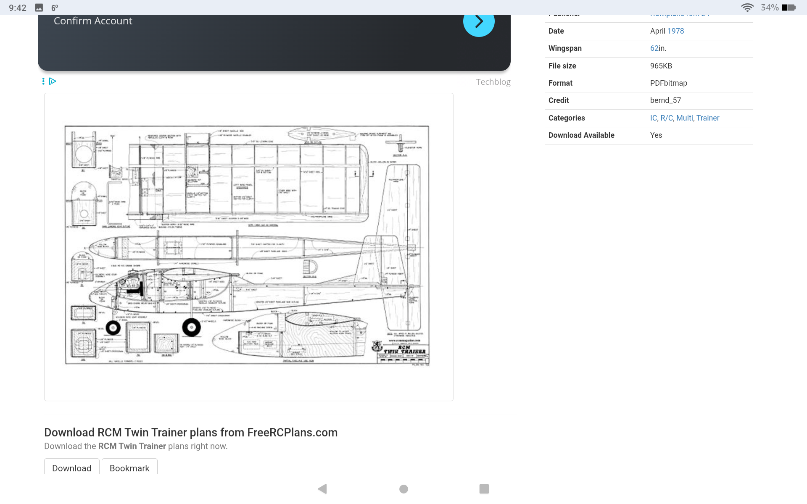The image size is (807, 504).
Task: Tap the recent apps square button
Action: (484, 489)
